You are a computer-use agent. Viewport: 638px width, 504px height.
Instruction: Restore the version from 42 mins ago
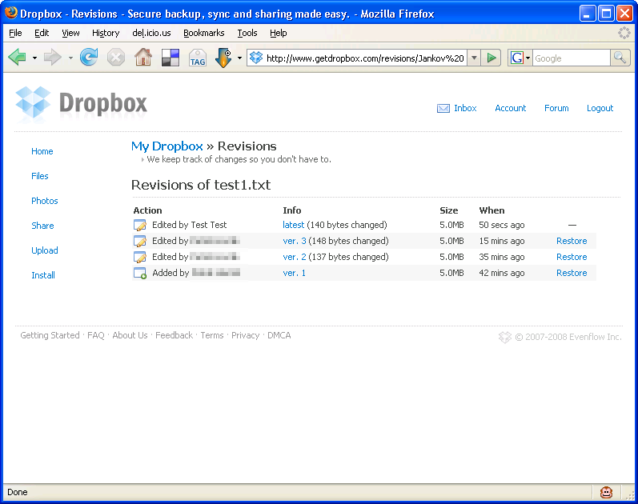572,273
